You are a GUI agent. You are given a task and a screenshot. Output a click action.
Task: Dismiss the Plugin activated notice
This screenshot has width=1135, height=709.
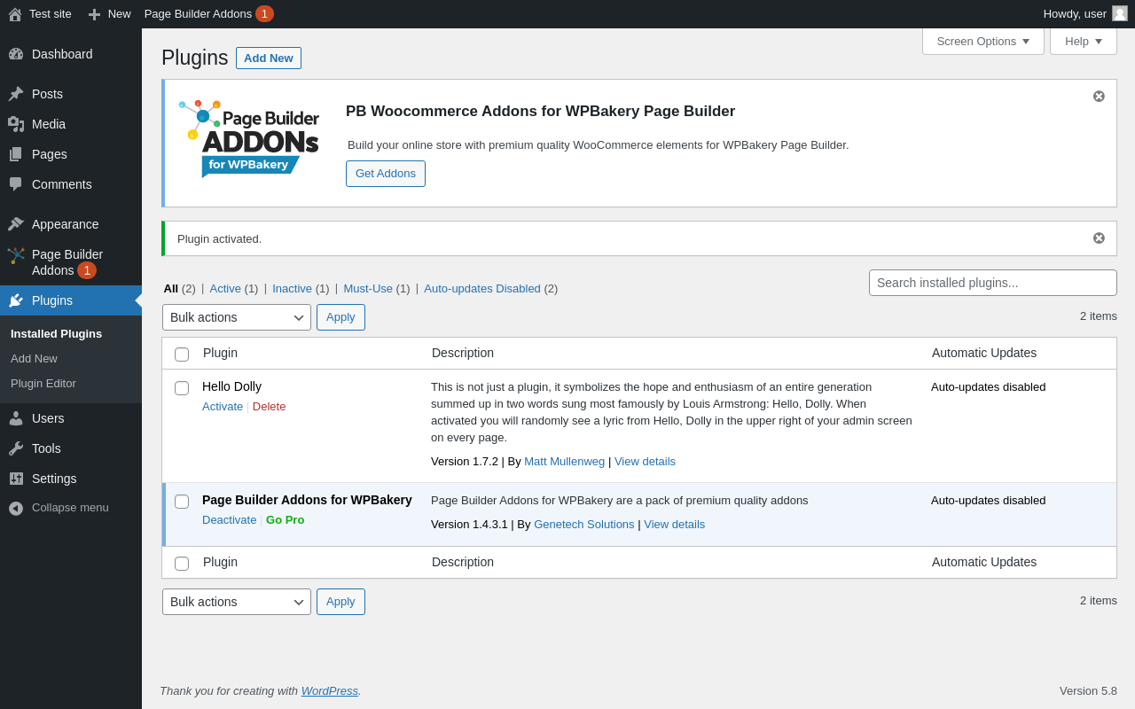coord(1099,238)
